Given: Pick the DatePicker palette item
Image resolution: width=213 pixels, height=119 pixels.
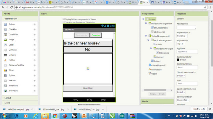Looking at the screenshot, I should pos(13,34).
